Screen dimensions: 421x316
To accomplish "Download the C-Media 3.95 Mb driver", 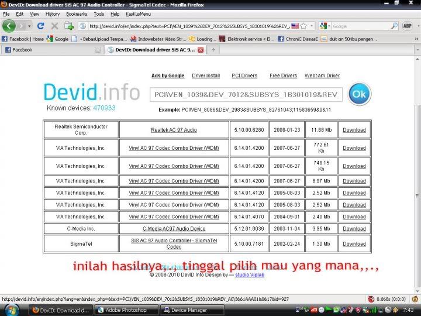I will (x=354, y=229).
